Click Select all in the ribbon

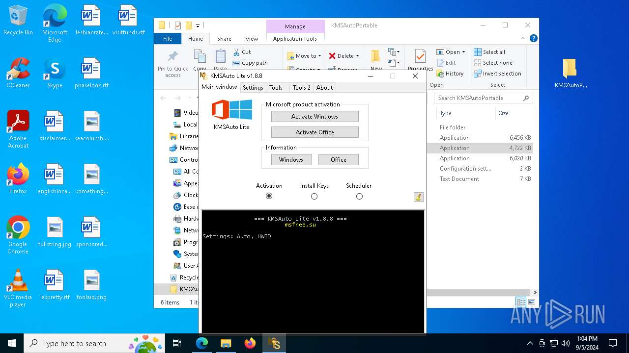tap(489, 52)
